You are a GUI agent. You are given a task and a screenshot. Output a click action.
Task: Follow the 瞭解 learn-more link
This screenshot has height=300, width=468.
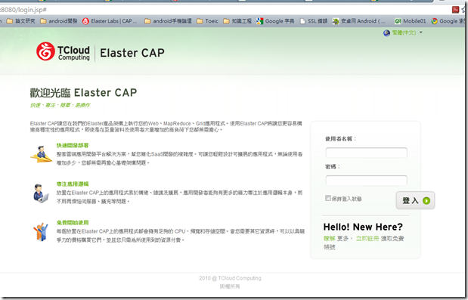point(329,239)
